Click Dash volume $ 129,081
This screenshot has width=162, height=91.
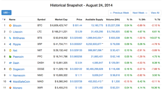tap(114, 63)
